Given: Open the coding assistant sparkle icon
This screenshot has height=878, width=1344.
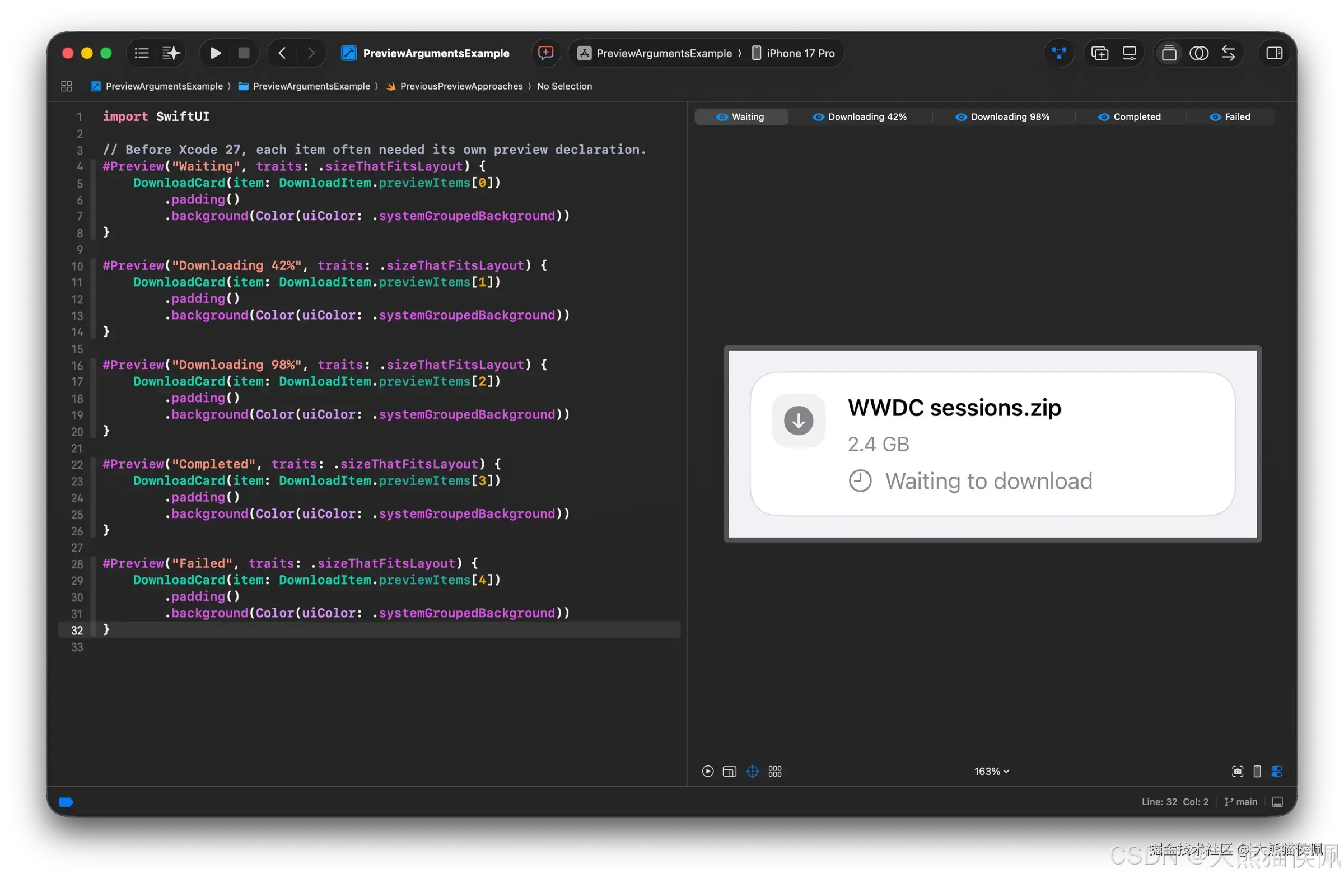Looking at the screenshot, I should [172, 53].
